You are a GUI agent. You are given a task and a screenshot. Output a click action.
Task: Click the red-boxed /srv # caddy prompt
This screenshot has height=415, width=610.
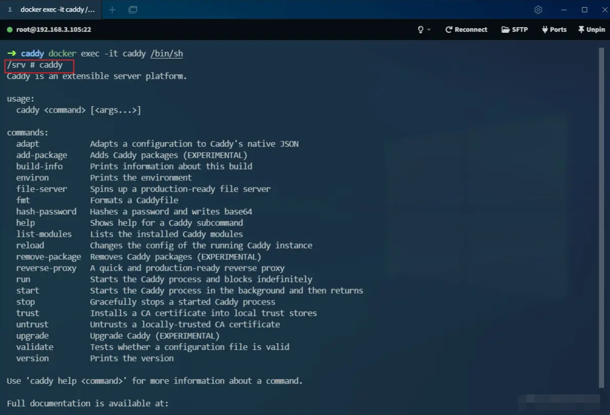pos(39,65)
